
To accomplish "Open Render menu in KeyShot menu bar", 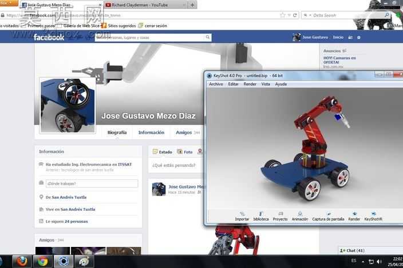I will point(250,84).
